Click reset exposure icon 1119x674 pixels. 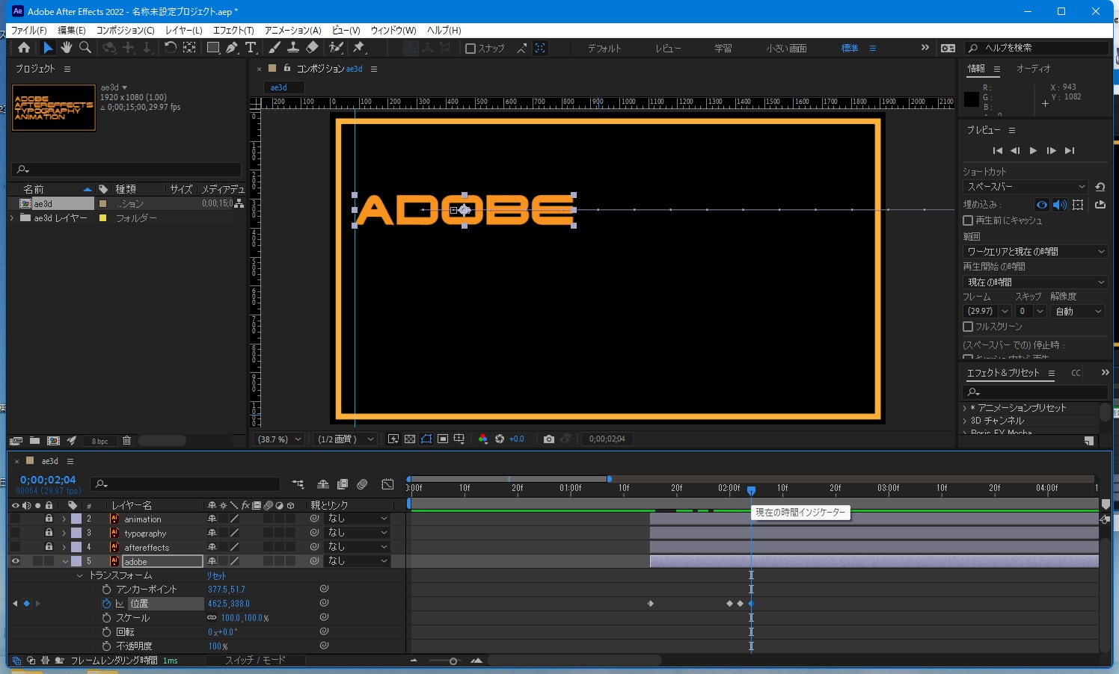tap(500, 439)
